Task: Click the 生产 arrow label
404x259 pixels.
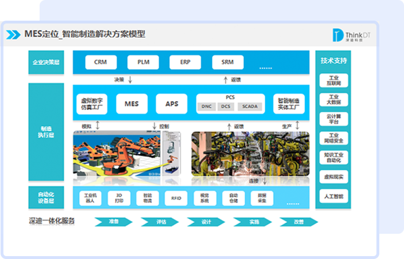Action: [x=287, y=126]
